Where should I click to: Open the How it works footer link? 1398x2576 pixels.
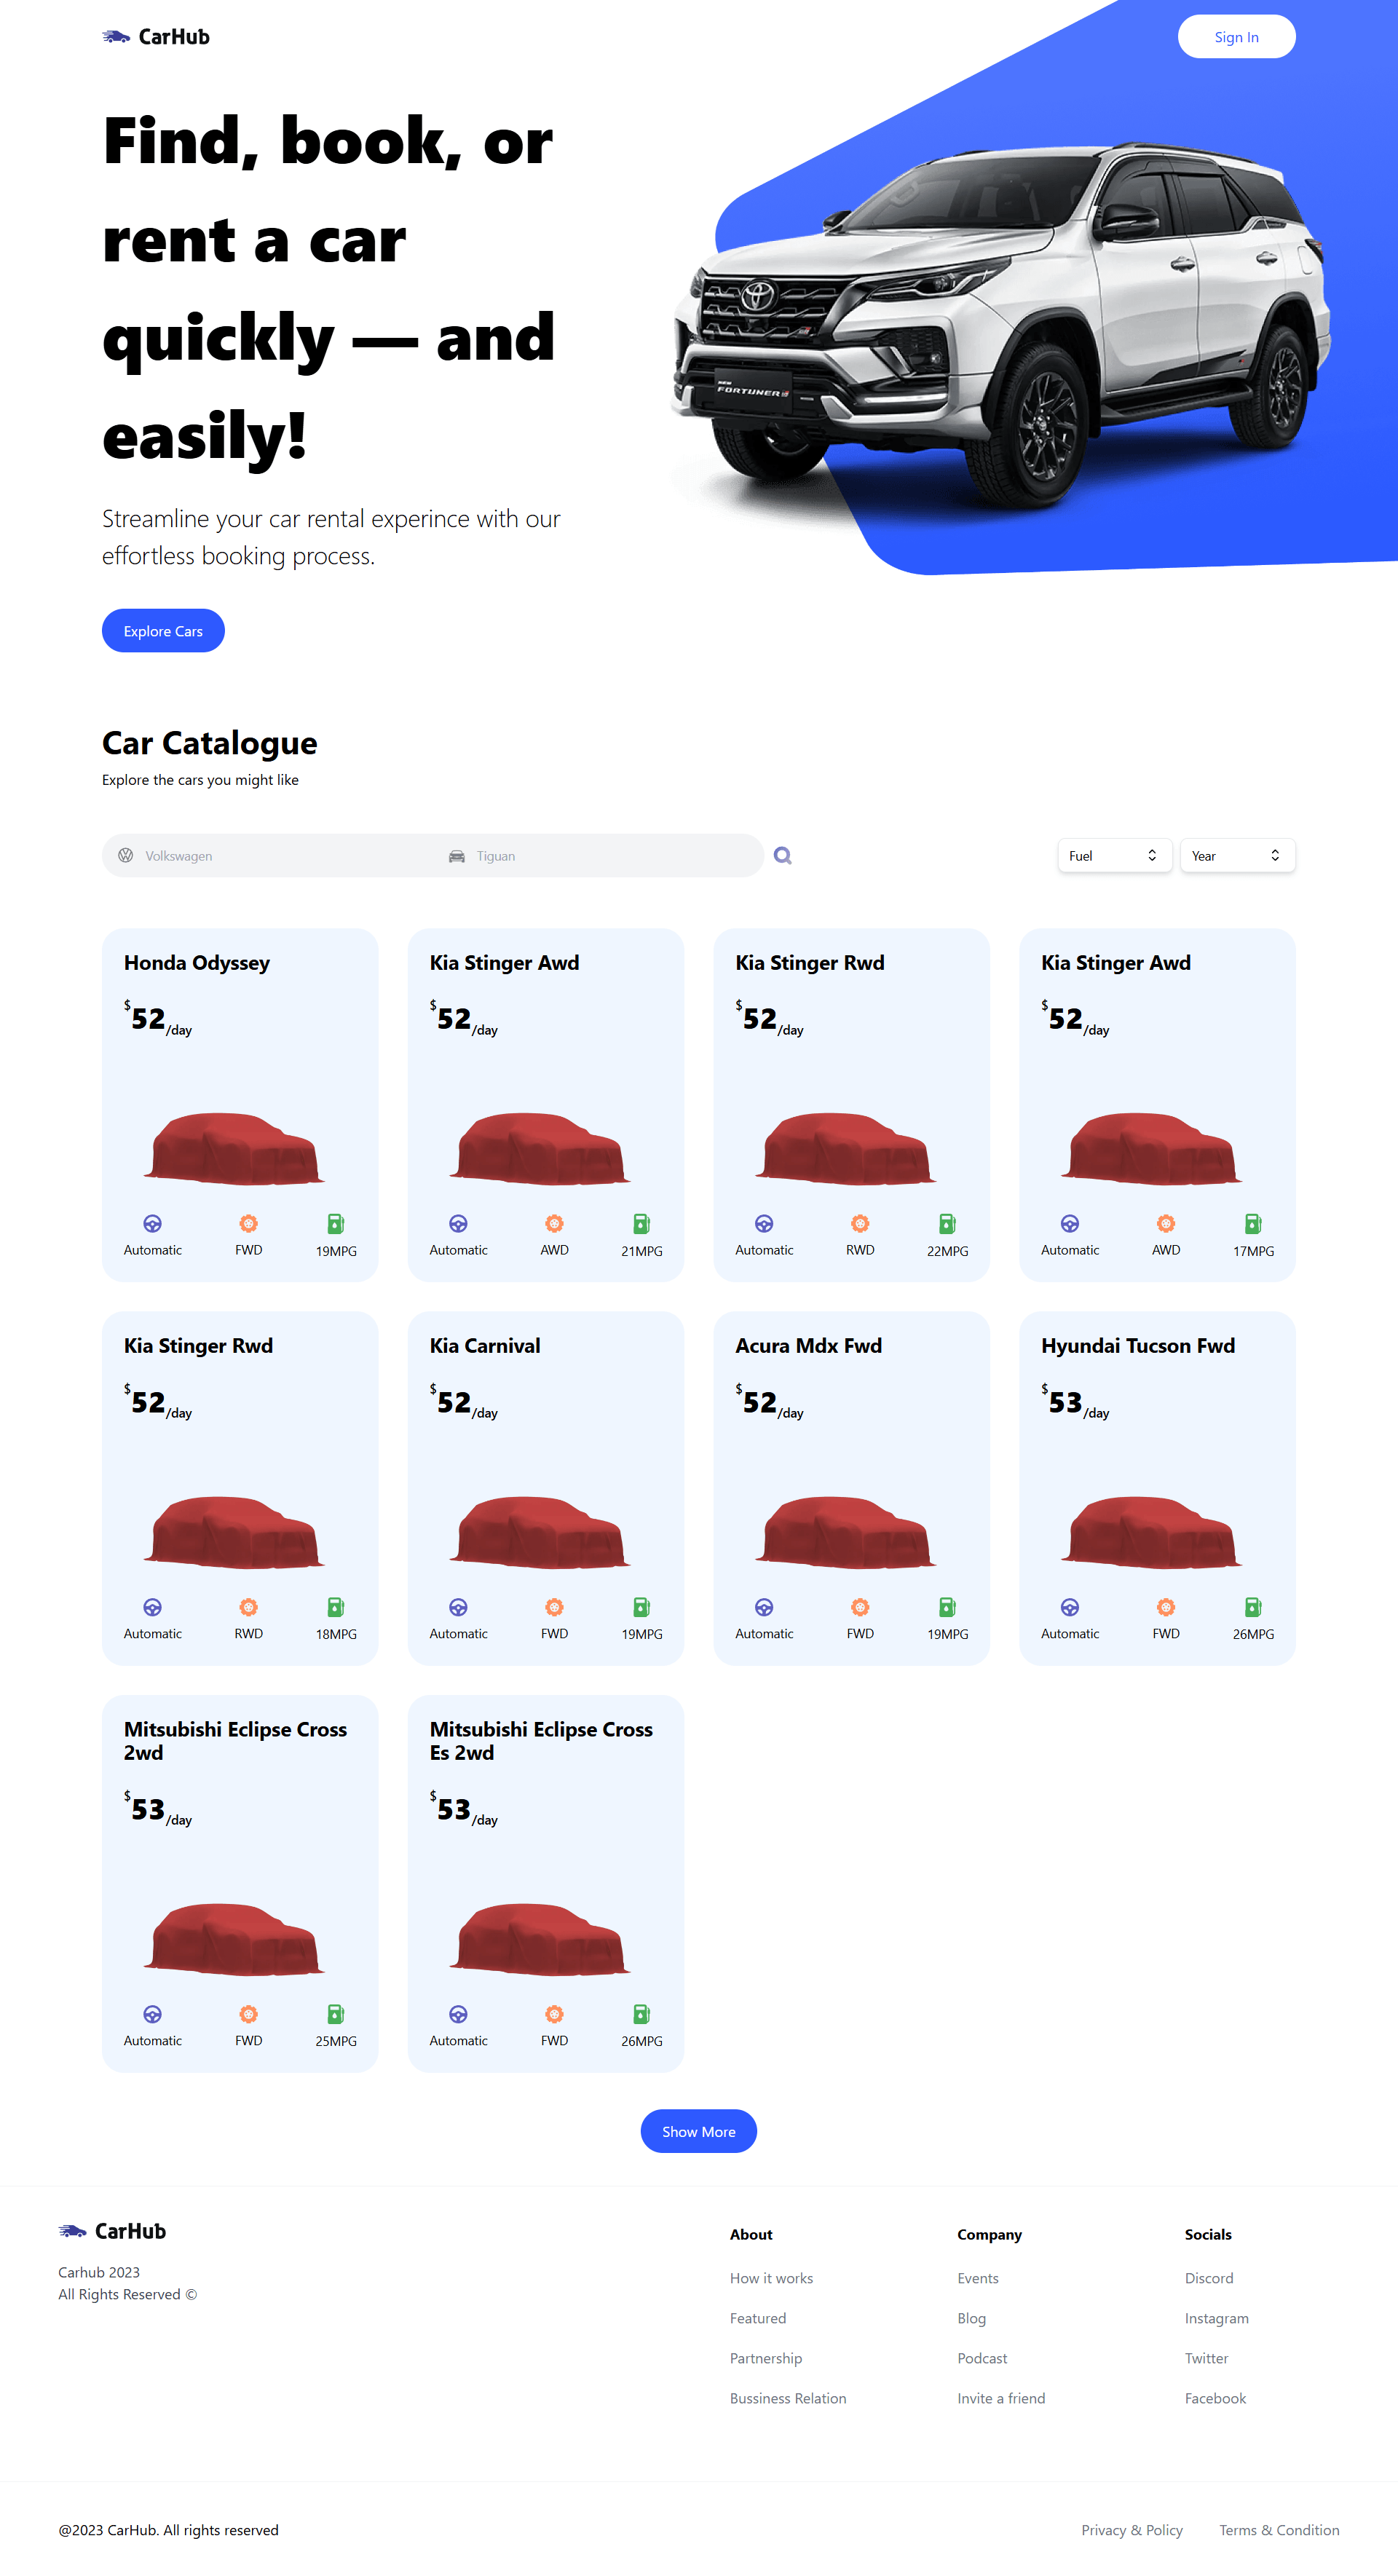pyautogui.click(x=771, y=2278)
